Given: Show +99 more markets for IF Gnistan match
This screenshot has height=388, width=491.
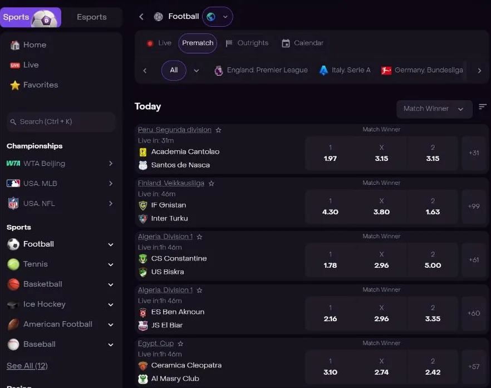Looking at the screenshot, I should point(474,207).
